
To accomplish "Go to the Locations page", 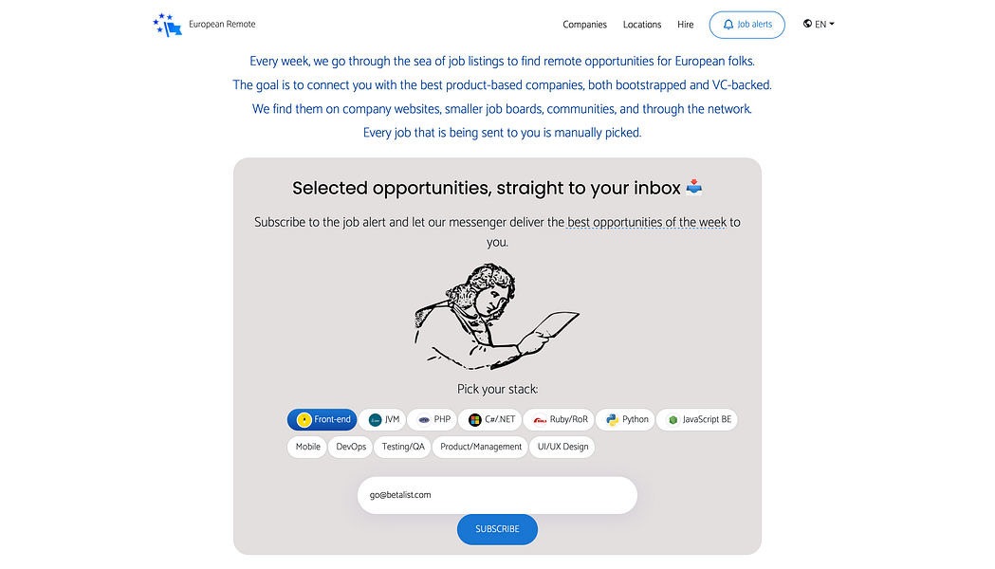I will click(x=642, y=25).
